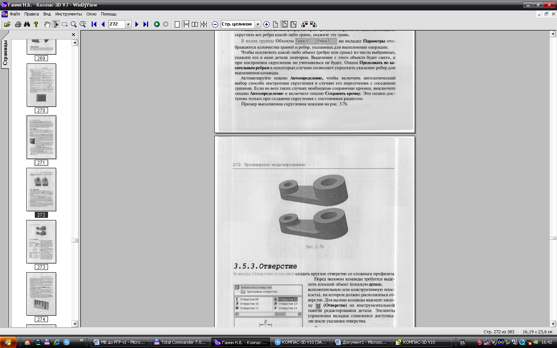Click rotate right icon in toolbar

click(313, 24)
